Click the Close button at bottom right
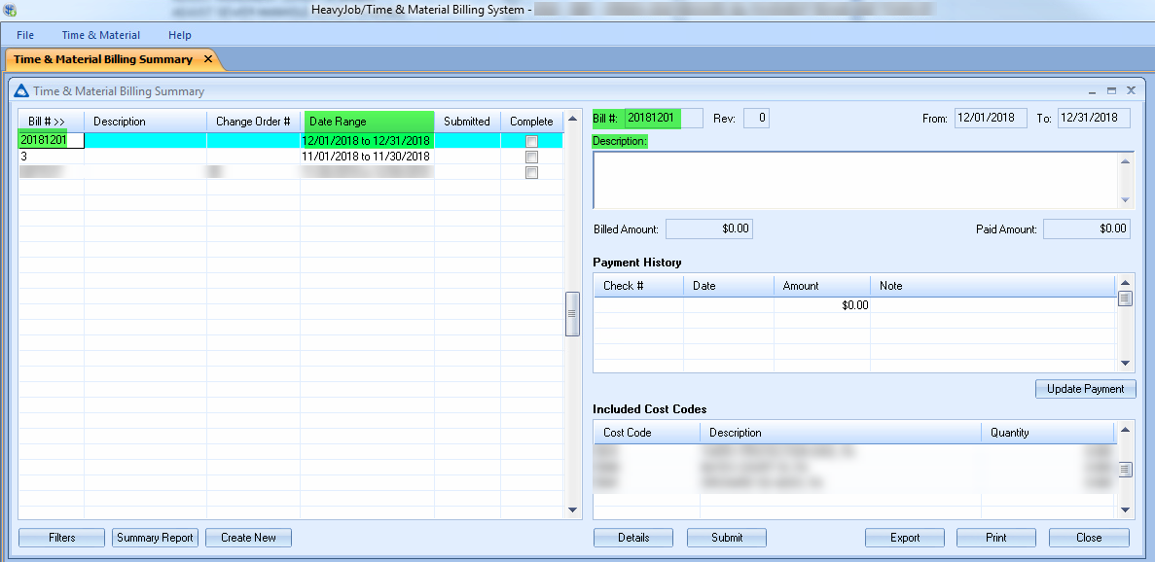This screenshot has height=562, width=1155. (1089, 538)
